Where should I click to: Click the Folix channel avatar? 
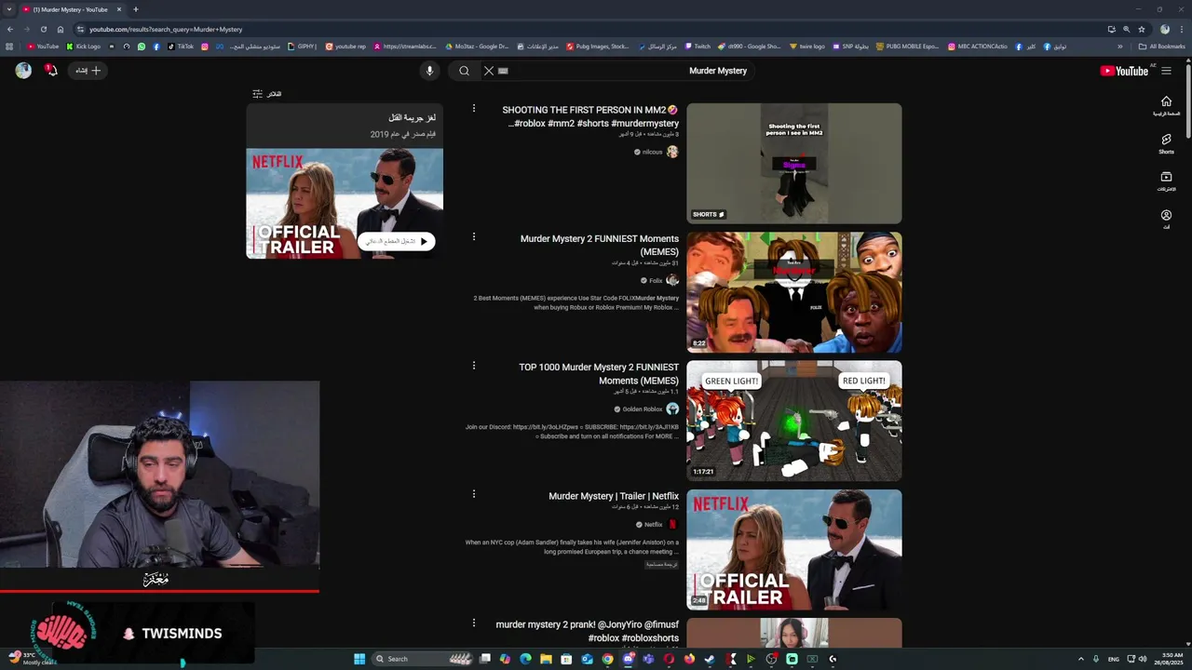click(x=672, y=280)
